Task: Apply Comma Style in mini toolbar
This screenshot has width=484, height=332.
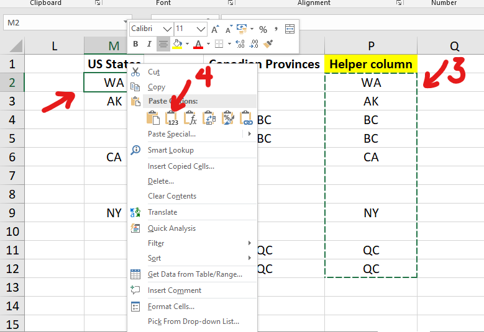Action: coord(276,29)
